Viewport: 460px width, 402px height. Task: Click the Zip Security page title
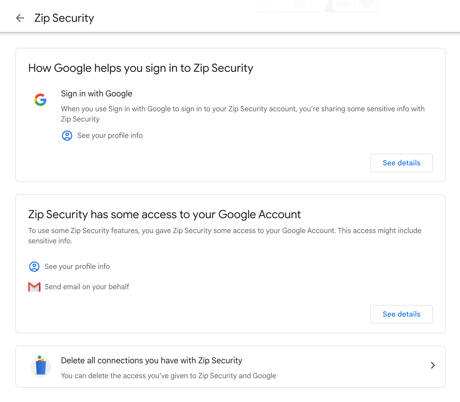(x=64, y=18)
